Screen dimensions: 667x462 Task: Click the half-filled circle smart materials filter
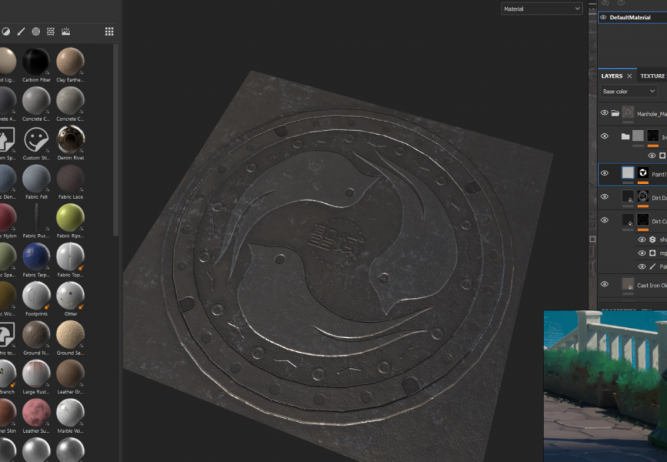6,31
